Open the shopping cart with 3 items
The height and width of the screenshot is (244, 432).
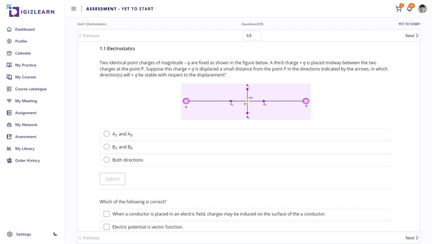(x=399, y=9)
